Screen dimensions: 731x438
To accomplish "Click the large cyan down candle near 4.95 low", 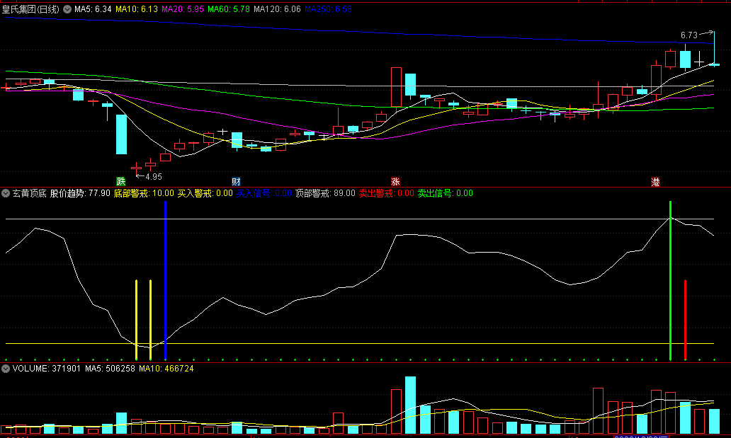I will click(121, 134).
